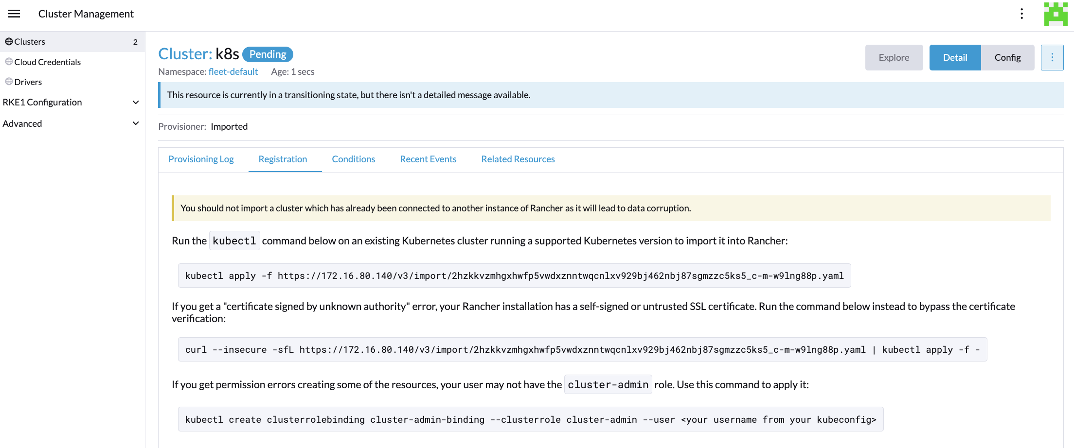This screenshot has width=1074, height=448.
Task: Open the hamburger navigation menu
Action: [x=14, y=14]
